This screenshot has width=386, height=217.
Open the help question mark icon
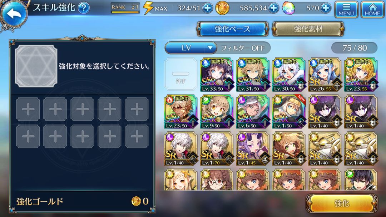point(84,8)
